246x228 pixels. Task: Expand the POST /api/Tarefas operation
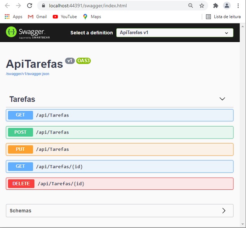pyautogui.click(x=120, y=132)
